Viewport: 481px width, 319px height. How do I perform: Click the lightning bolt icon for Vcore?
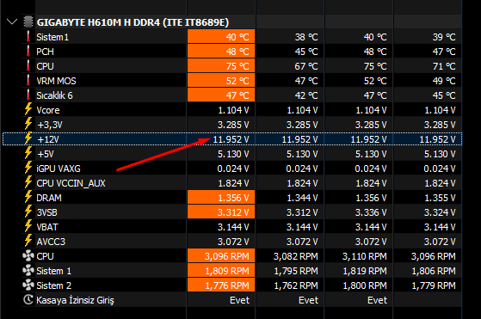28,109
